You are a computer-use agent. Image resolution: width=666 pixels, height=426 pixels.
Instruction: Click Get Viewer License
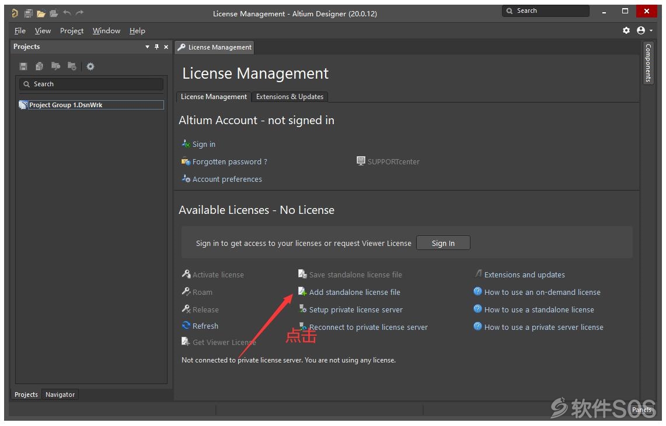(224, 342)
